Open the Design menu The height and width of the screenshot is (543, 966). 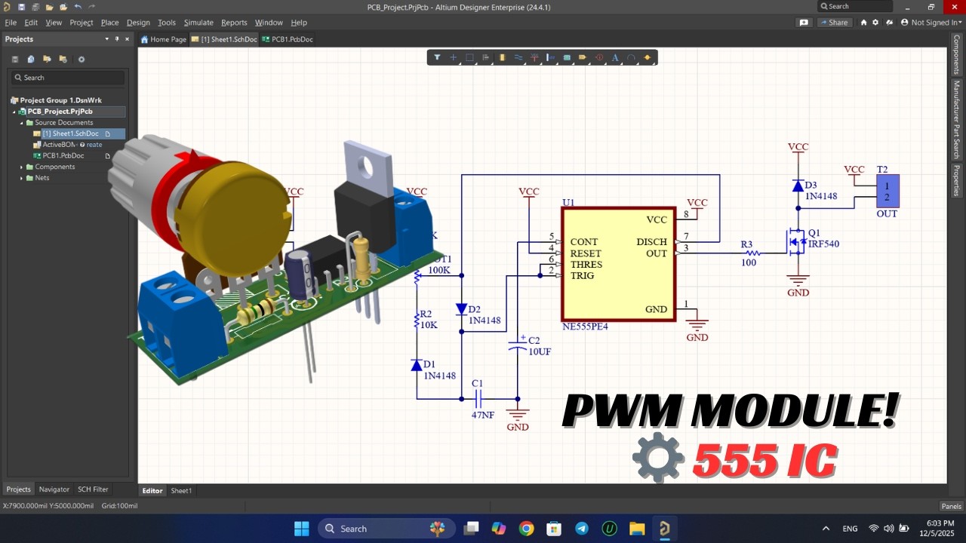(x=138, y=23)
